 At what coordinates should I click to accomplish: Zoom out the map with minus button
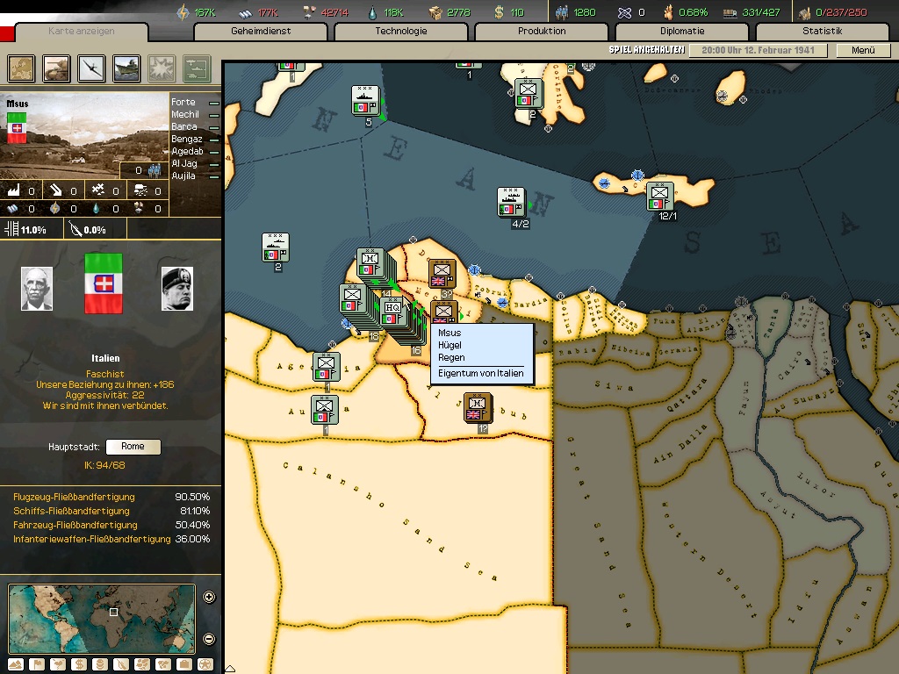209,639
